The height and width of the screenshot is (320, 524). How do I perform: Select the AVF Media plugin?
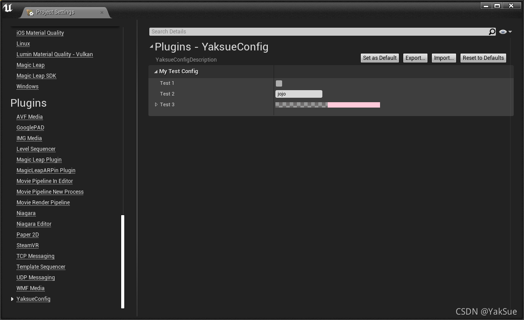[x=30, y=117]
